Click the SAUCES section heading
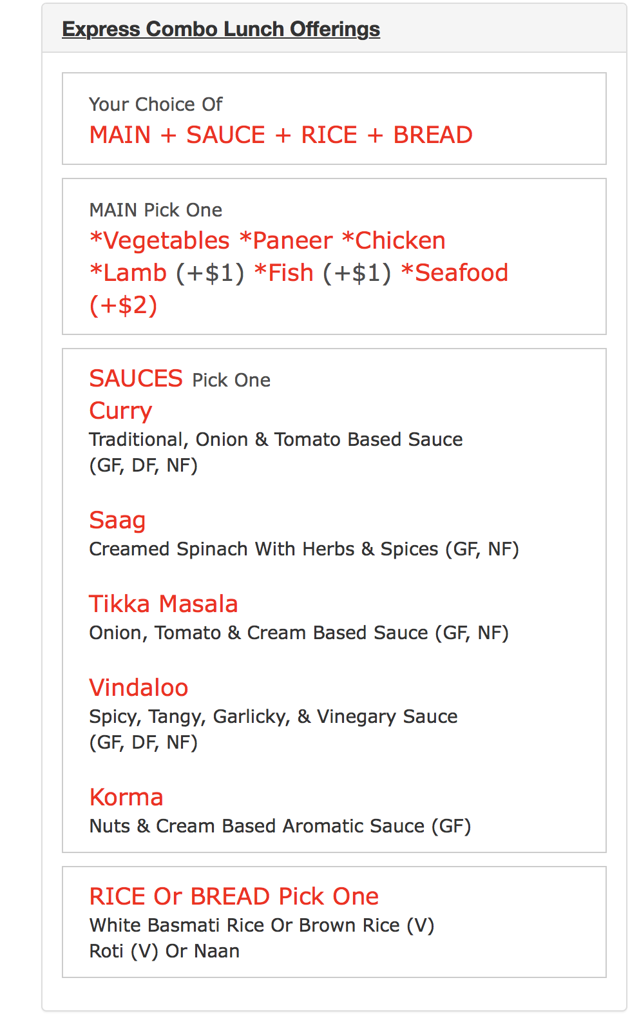 (136, 378)
